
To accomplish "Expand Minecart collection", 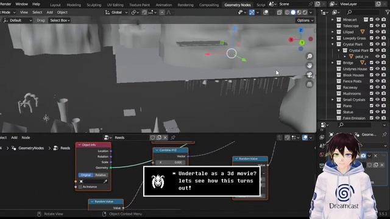I will click(x=333, y=19).
